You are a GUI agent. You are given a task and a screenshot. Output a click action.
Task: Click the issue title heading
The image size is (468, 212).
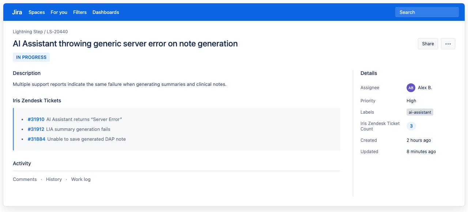[x=125, y=43]
